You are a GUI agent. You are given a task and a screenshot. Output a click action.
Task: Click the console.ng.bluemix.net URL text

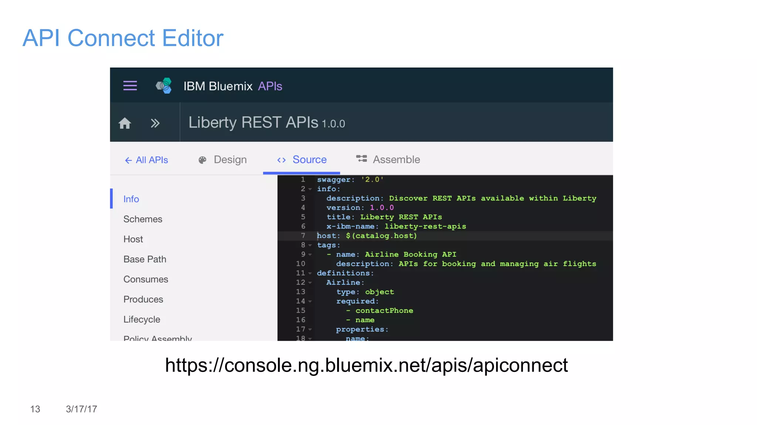tap(366, 365)
